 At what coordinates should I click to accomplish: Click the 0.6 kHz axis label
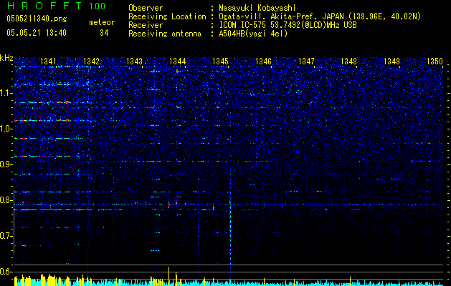[6, 272]
